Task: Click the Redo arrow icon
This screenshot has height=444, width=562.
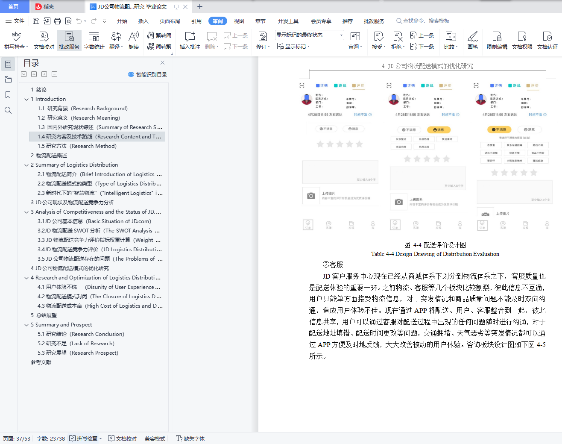Action: (x=94, y=21)
